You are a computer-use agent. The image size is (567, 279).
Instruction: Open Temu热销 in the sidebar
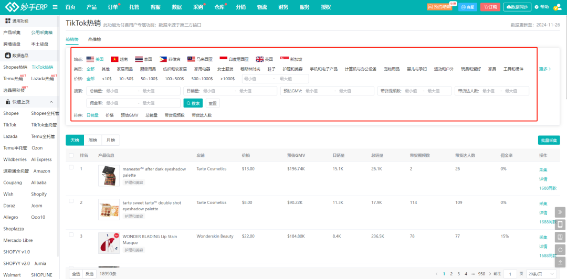coord(13,79)
